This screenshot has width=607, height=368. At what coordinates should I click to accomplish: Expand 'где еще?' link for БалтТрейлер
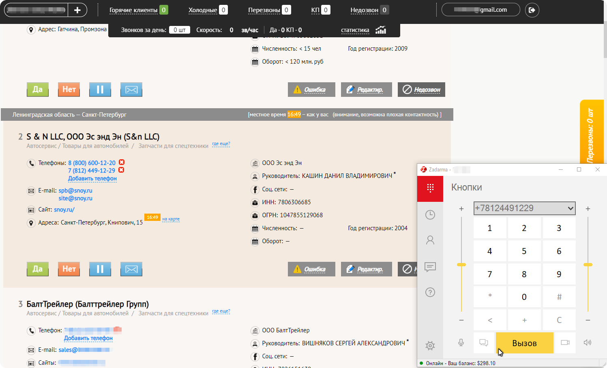click(221, 312)
